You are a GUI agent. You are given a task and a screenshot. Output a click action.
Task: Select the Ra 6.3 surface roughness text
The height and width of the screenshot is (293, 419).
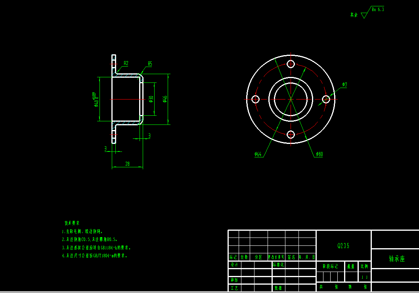(378, 10)
